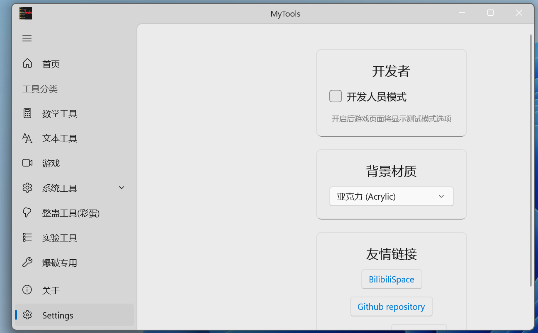Toggle the hamburger navigation menu
Viewport: 538px width, 333px height.
(x=27, y=38)
